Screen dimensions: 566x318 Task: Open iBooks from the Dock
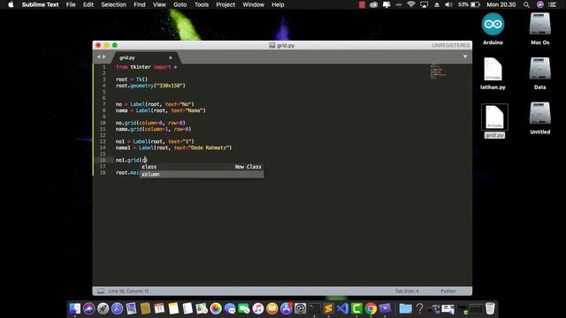[x=272, y=309]
